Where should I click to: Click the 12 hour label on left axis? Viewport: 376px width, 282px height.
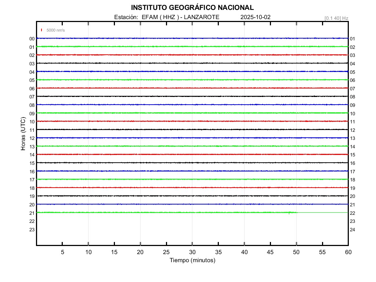tap(32, 138)
